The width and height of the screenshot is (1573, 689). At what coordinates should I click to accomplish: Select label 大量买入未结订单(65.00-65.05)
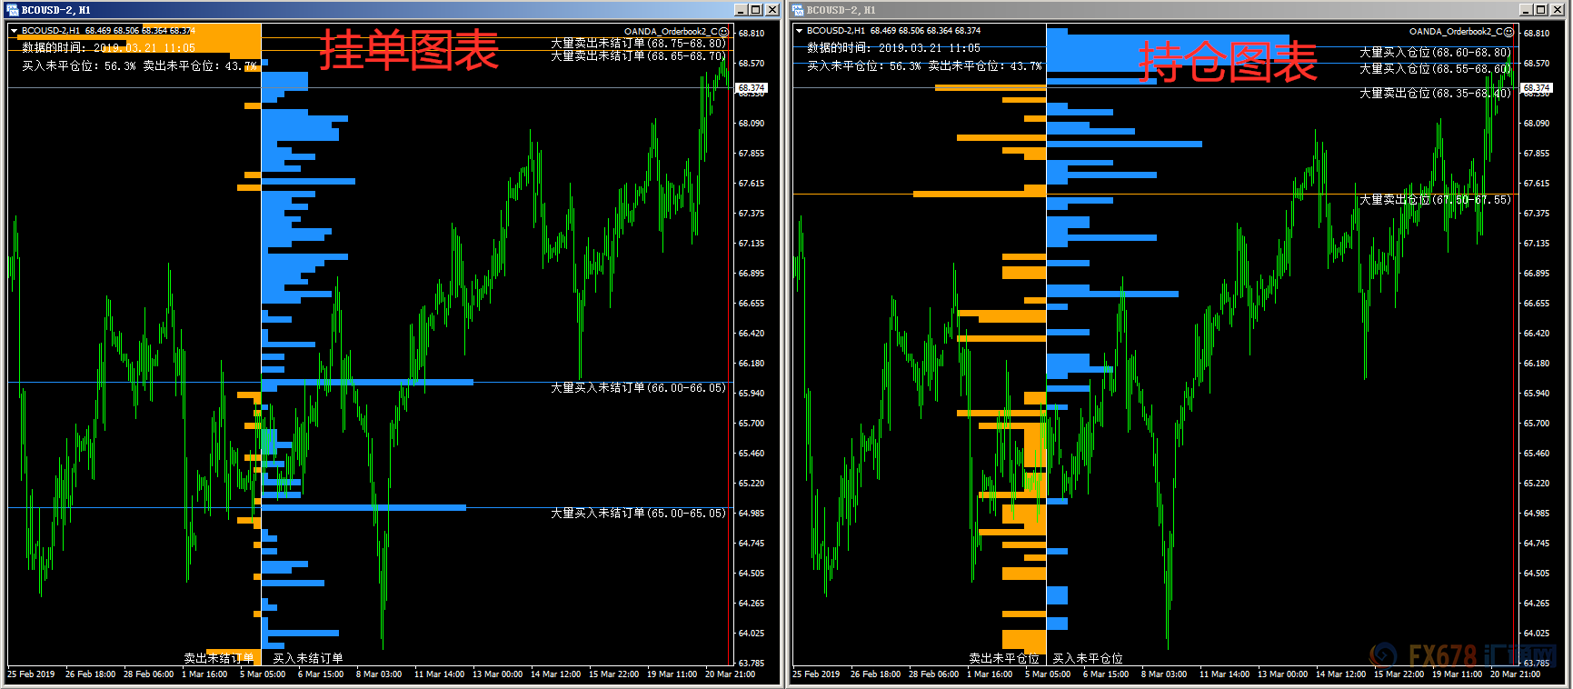click(639, 514)
